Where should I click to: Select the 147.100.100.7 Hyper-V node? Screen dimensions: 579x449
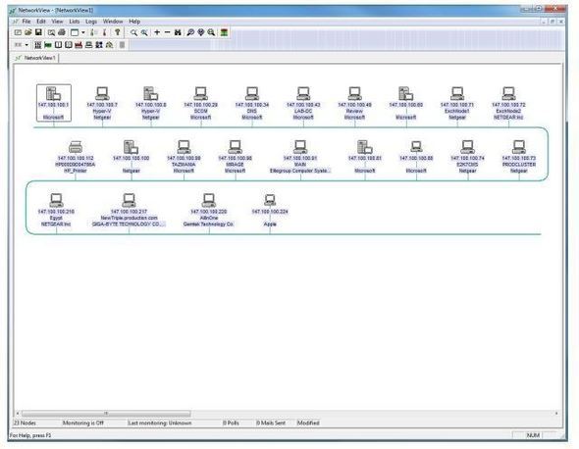coord(102,103)
